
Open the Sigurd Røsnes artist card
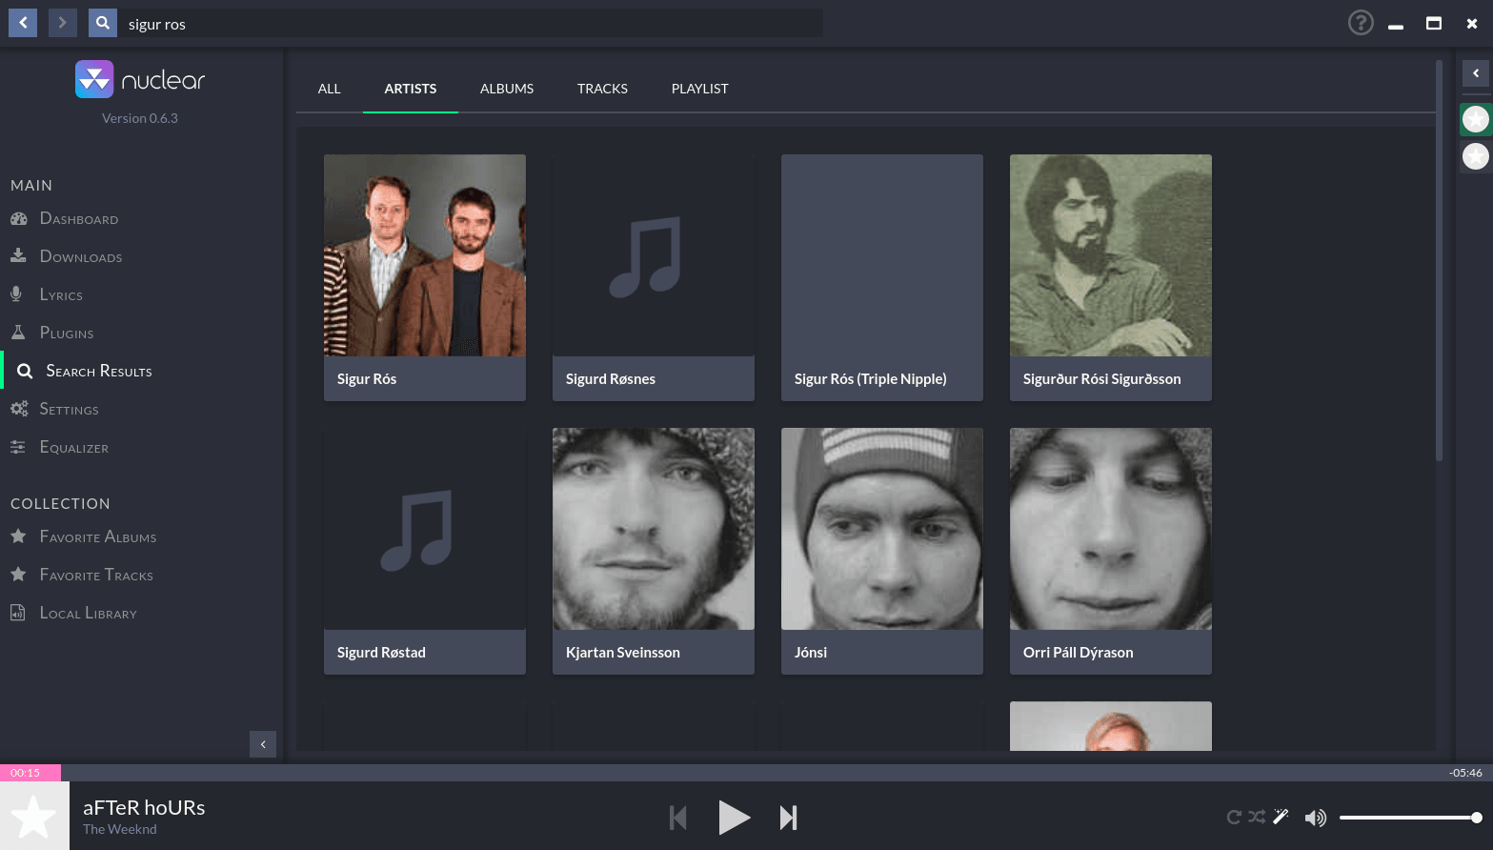pos(654,277)
